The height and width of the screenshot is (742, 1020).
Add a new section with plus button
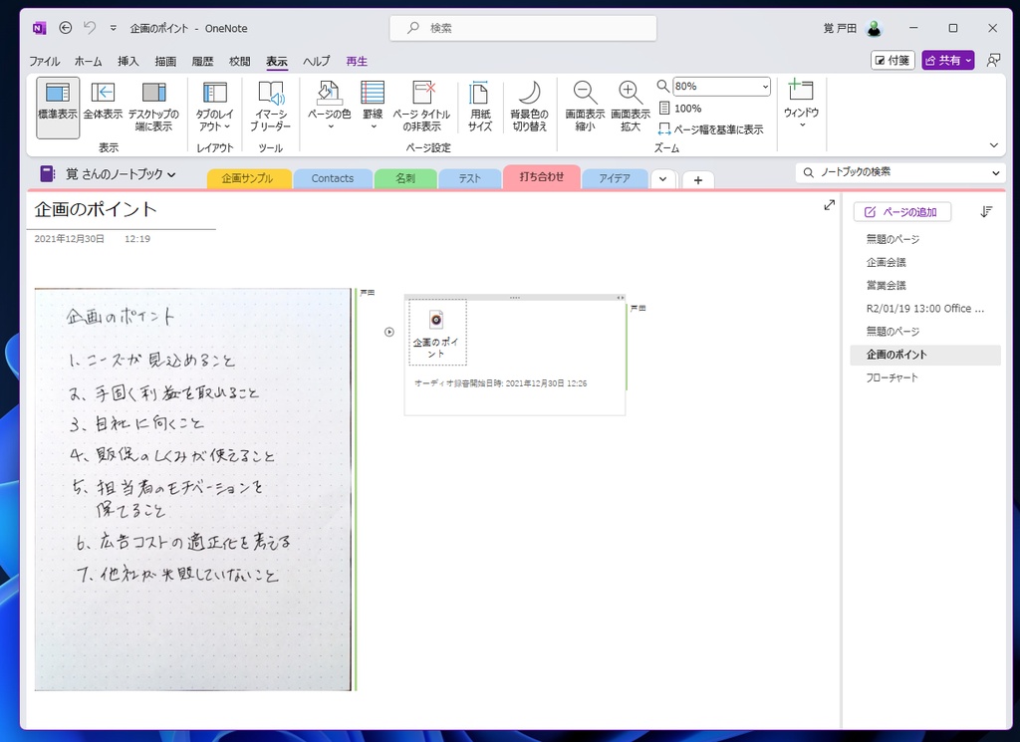[698, 180]
